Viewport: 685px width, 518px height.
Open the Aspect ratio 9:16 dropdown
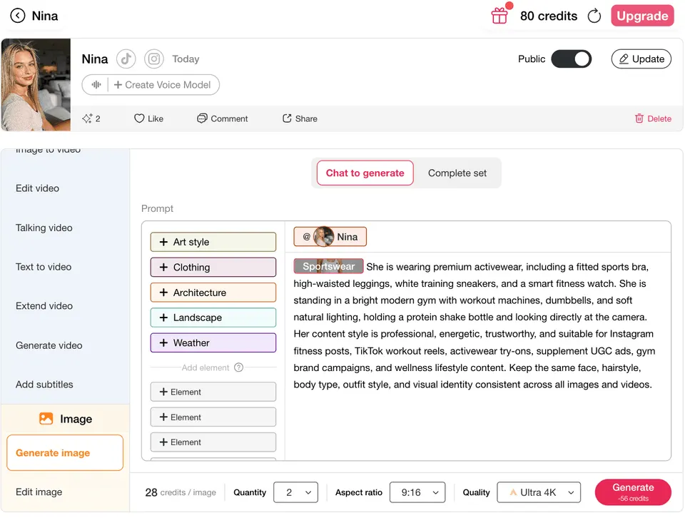417,492
